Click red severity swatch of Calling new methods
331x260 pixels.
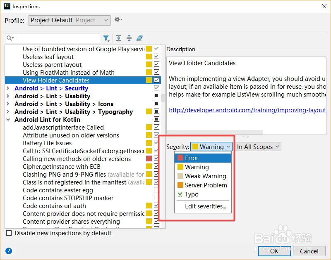pyautogui.click(x=149, y=158)
